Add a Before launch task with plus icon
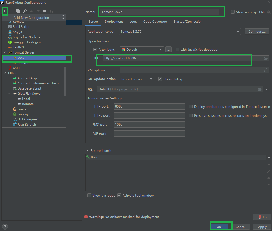Screen dimensions: 272x231 pos(269,158)
